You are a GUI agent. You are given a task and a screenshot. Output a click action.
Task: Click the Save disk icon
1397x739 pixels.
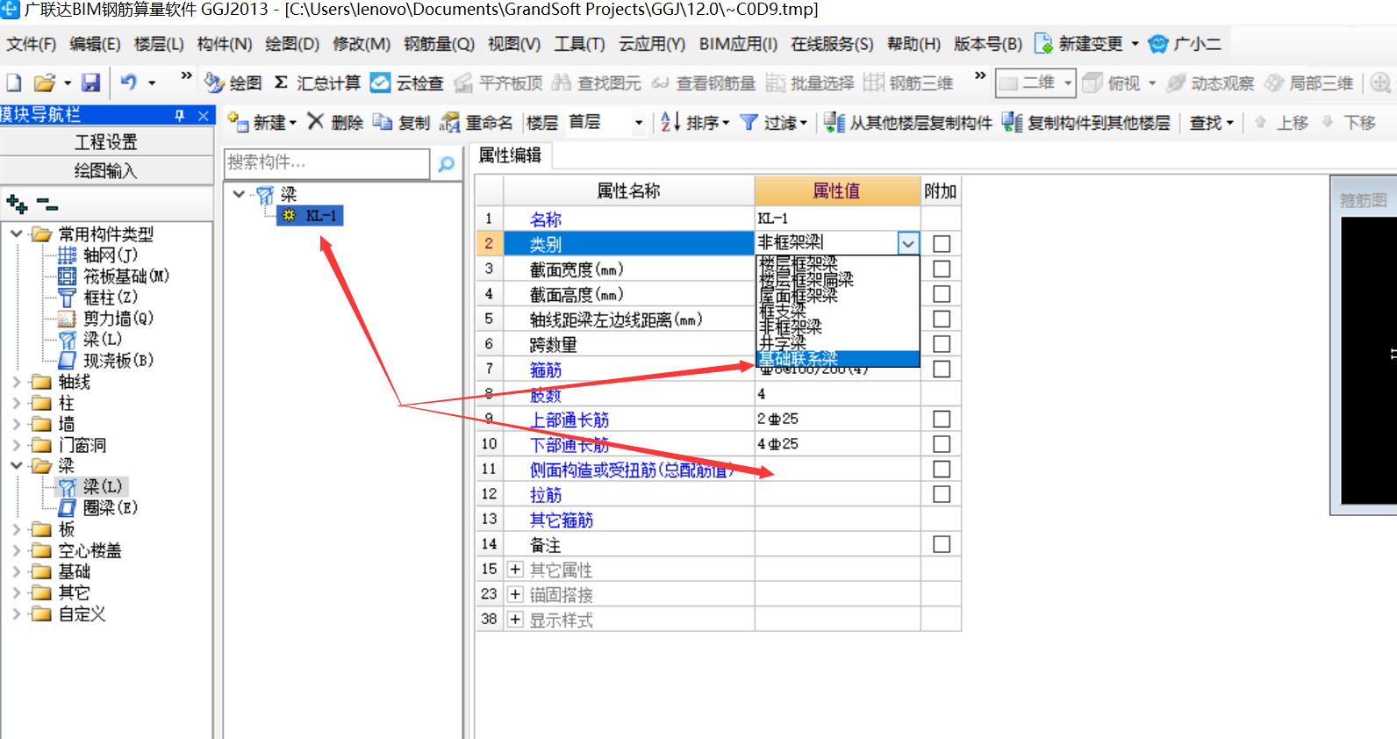click(x=90, y=83)
